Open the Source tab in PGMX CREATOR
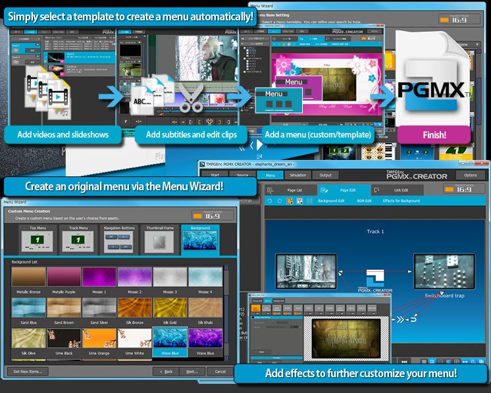The image size is (491, 393). (242, 175)
